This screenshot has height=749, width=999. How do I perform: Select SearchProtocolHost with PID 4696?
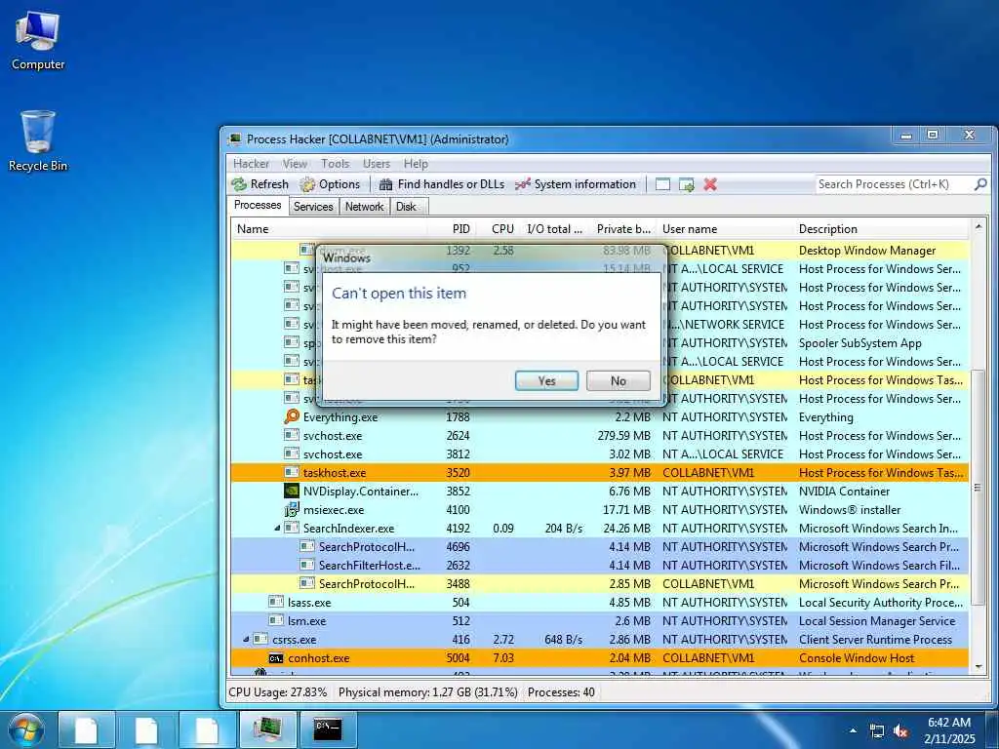coord(600,546)
